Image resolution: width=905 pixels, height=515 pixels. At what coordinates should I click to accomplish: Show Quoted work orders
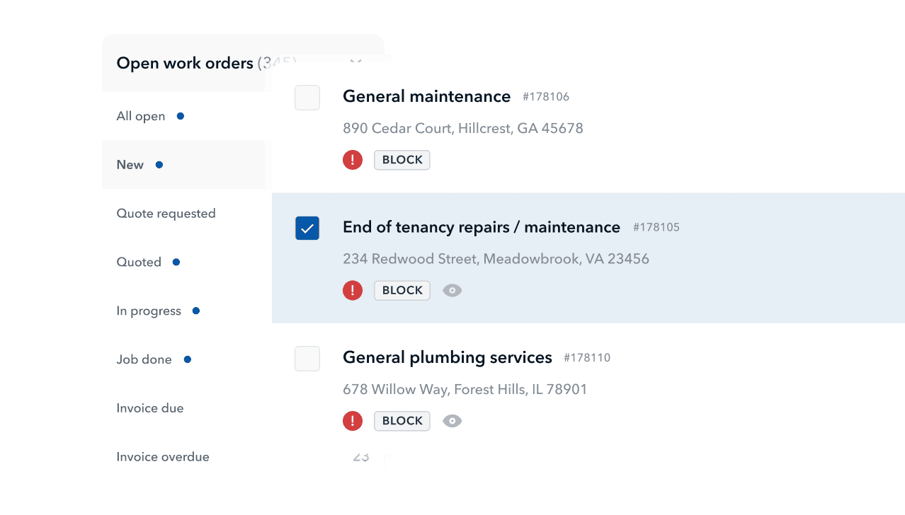(x=139, y=262)
